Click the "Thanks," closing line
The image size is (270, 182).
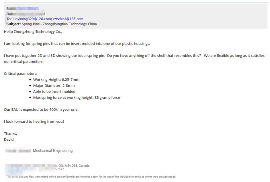pyautogui.click(x=10, y=134)
